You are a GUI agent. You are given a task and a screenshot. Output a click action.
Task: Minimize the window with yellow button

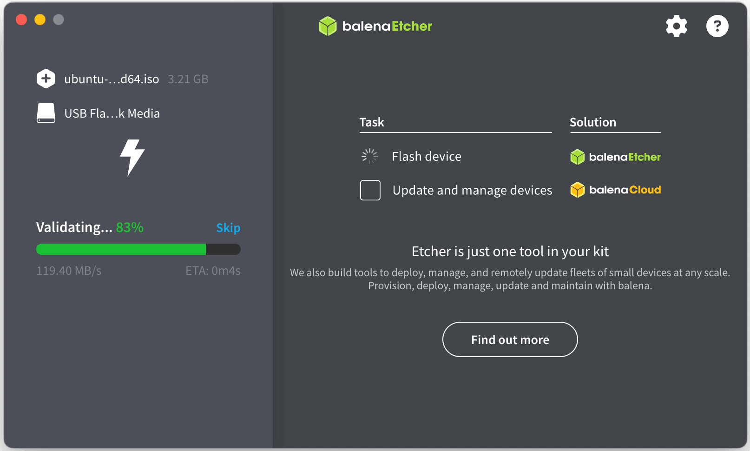pyautogui.click(x=40, y=20)
